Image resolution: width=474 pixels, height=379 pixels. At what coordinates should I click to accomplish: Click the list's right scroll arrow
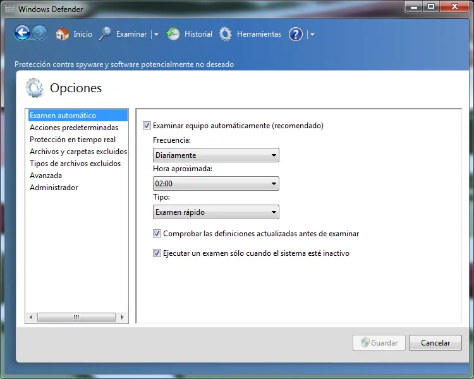(122, 317)
